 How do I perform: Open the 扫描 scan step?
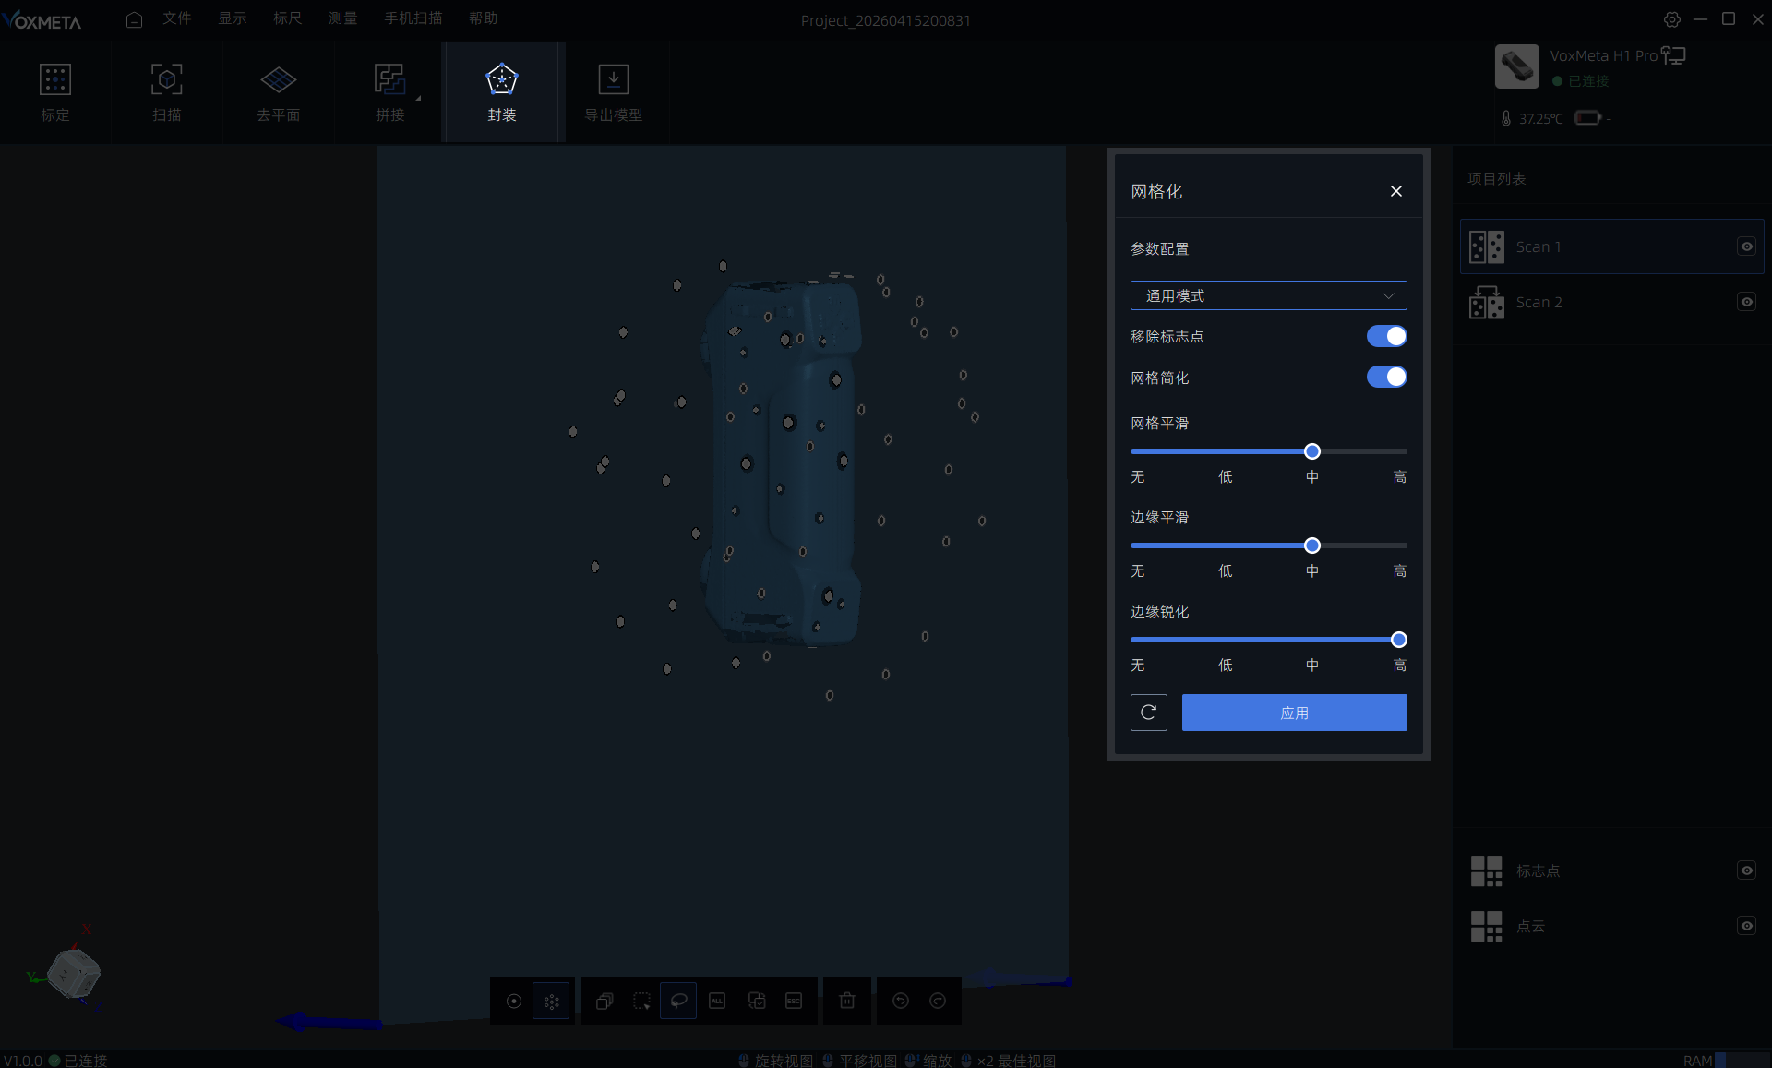click(167, 92)
